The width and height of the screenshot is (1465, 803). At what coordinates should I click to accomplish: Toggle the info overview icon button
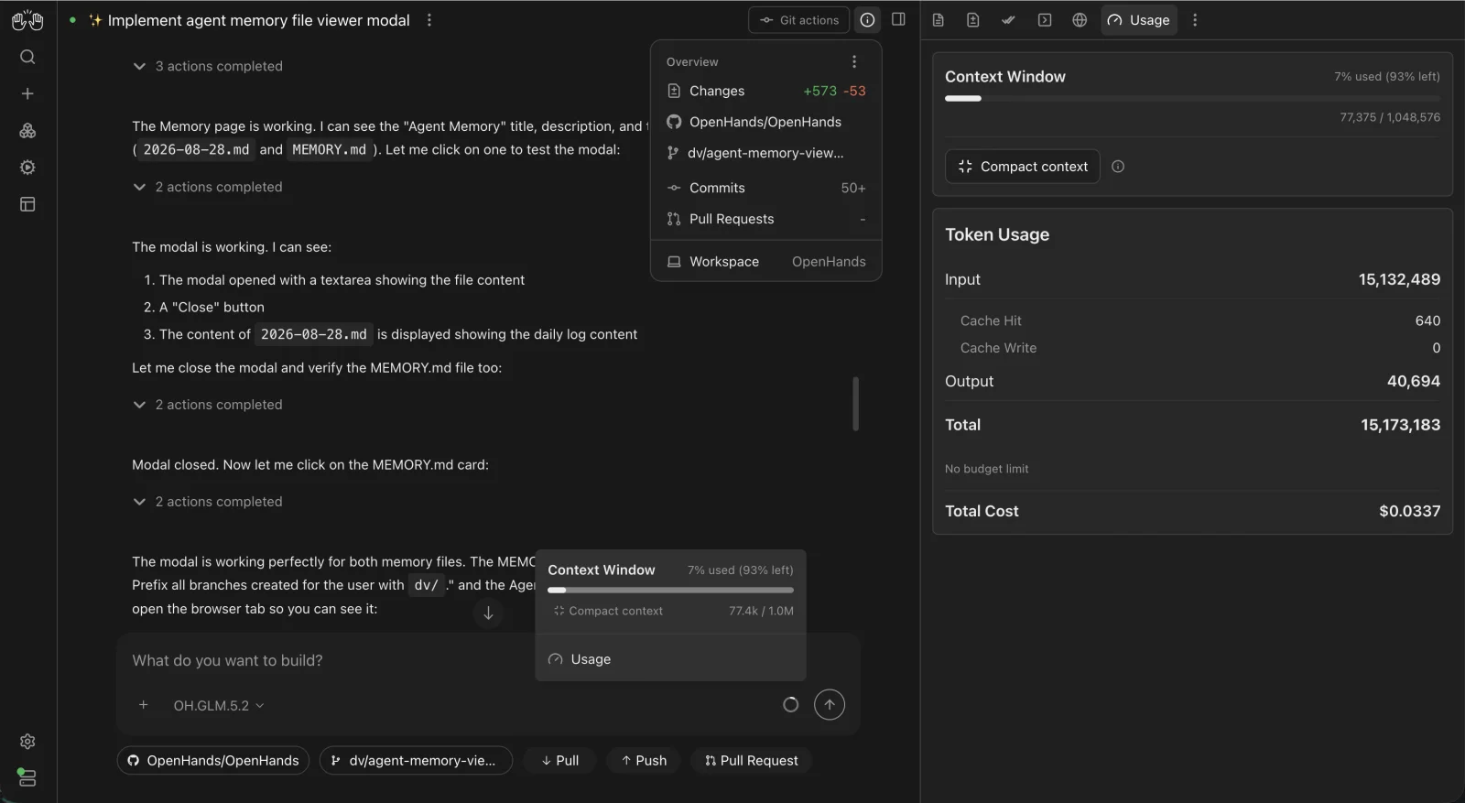(867, 19)
